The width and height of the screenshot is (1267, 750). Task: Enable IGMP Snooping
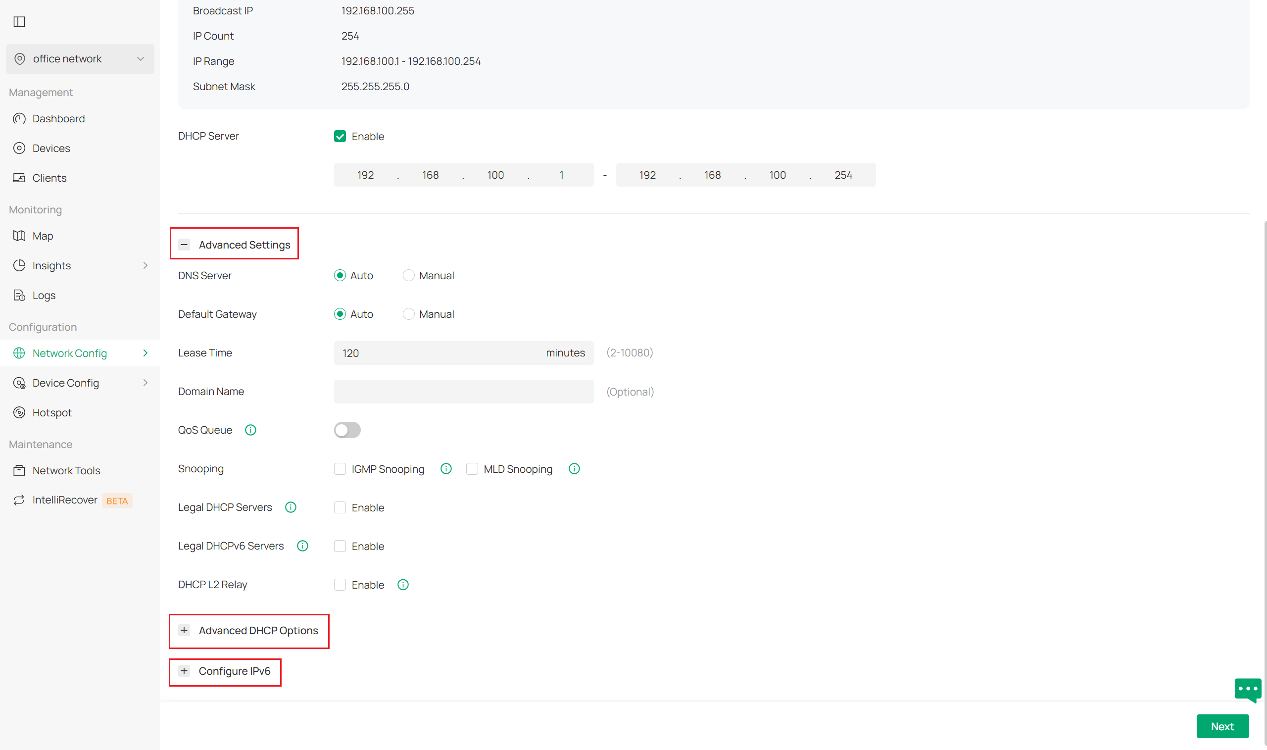[340, 468]
